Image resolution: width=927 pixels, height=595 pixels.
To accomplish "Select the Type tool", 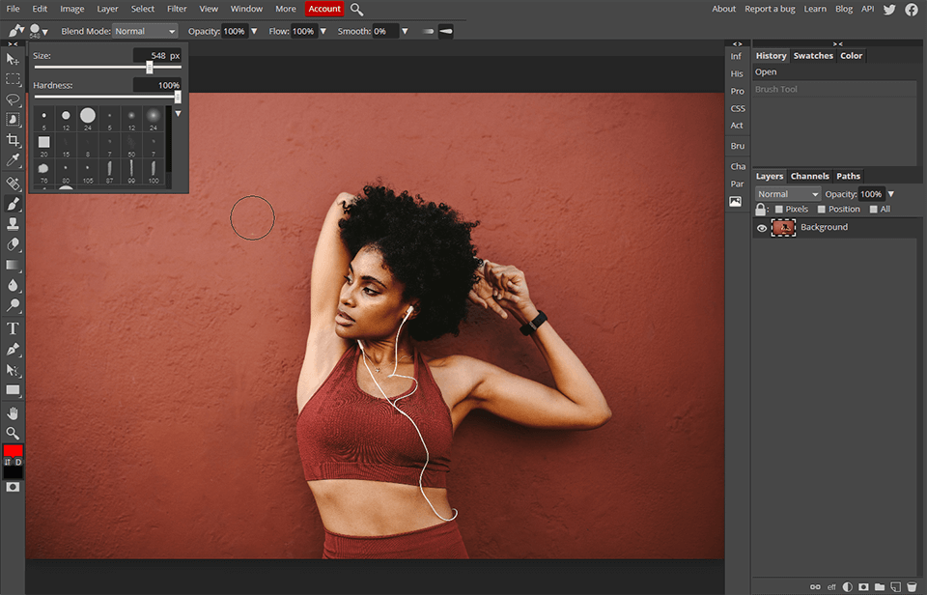I will 14,327.
